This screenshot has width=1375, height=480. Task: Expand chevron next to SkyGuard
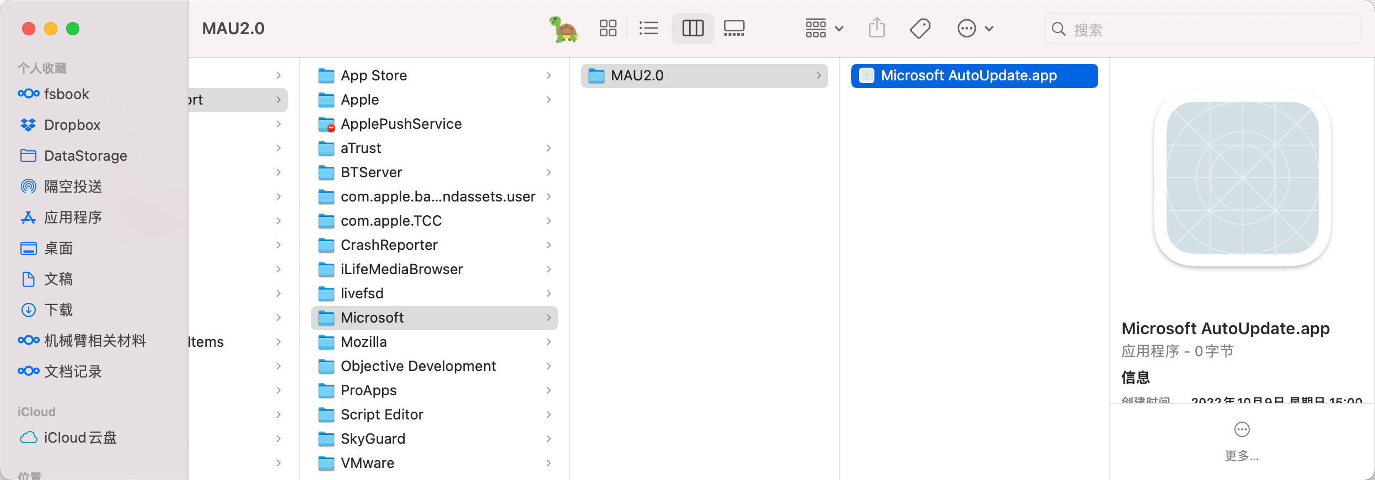point(549,439)
